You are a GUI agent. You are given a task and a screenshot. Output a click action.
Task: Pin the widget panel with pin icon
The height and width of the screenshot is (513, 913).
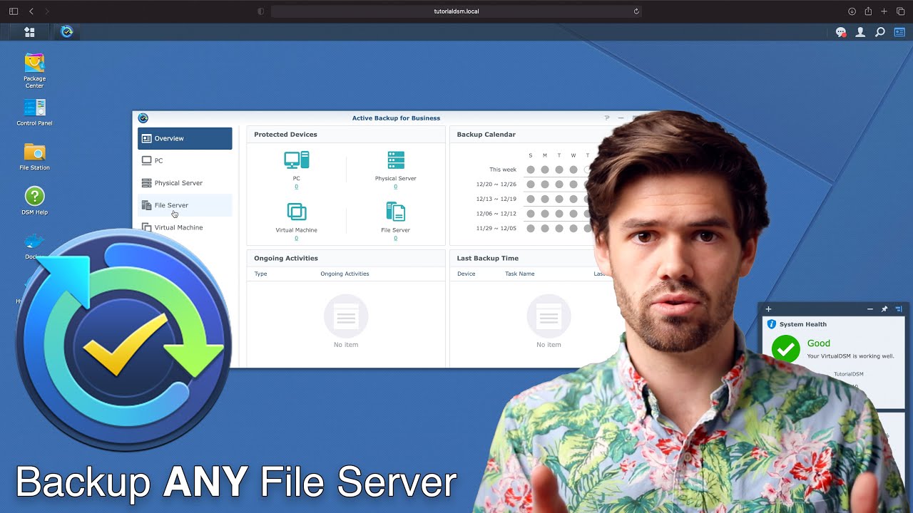point(884,309)
